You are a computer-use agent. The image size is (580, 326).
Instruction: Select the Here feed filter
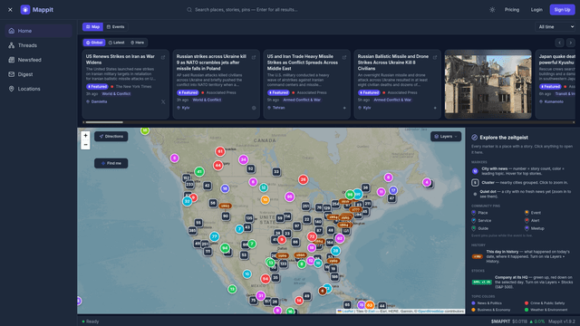point(137,43)
